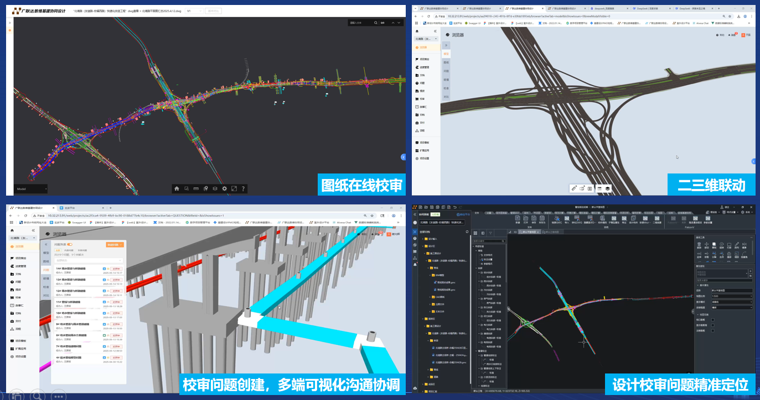Switch to the 图纸 side tab in issue panel
The width and height of the screenshot is (760, 400).
[46, 261]
